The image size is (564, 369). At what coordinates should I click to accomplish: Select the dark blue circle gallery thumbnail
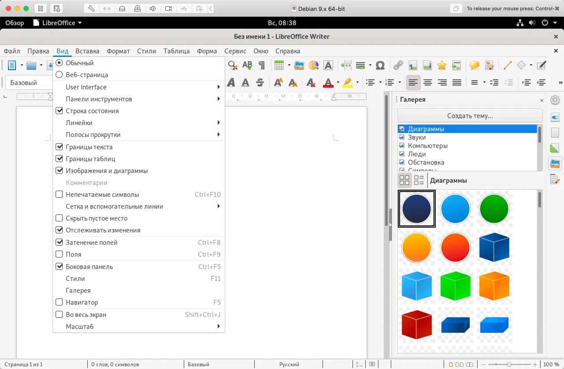pyautogui.click(x=416, y=209)
